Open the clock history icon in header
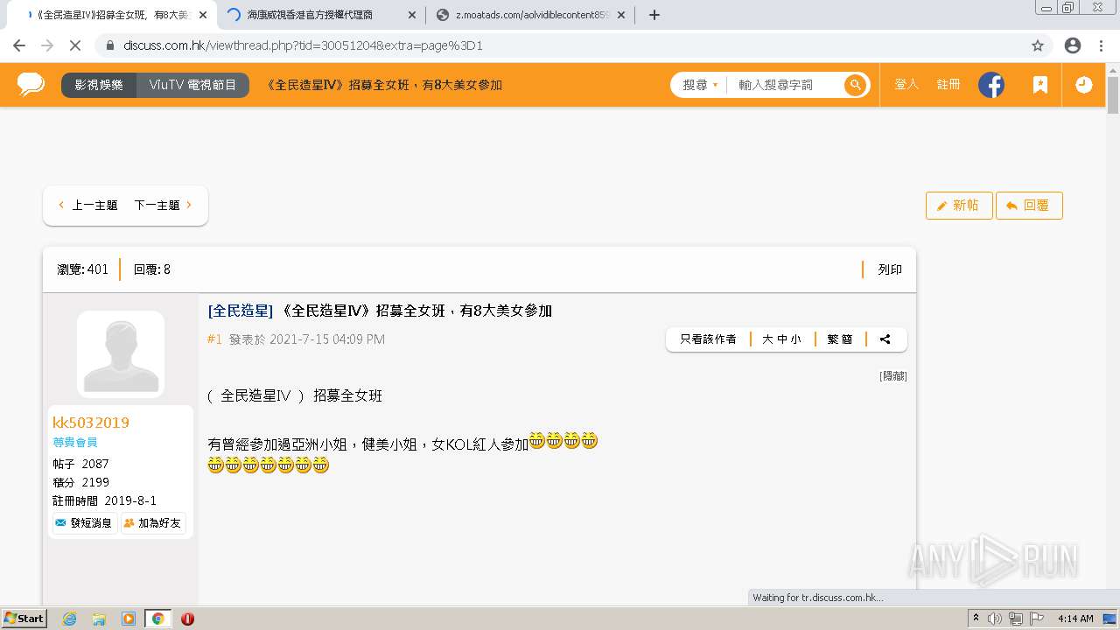The width and height of the screenshot is (1120, 630). pyautogui.click(x=1083, y=85)
